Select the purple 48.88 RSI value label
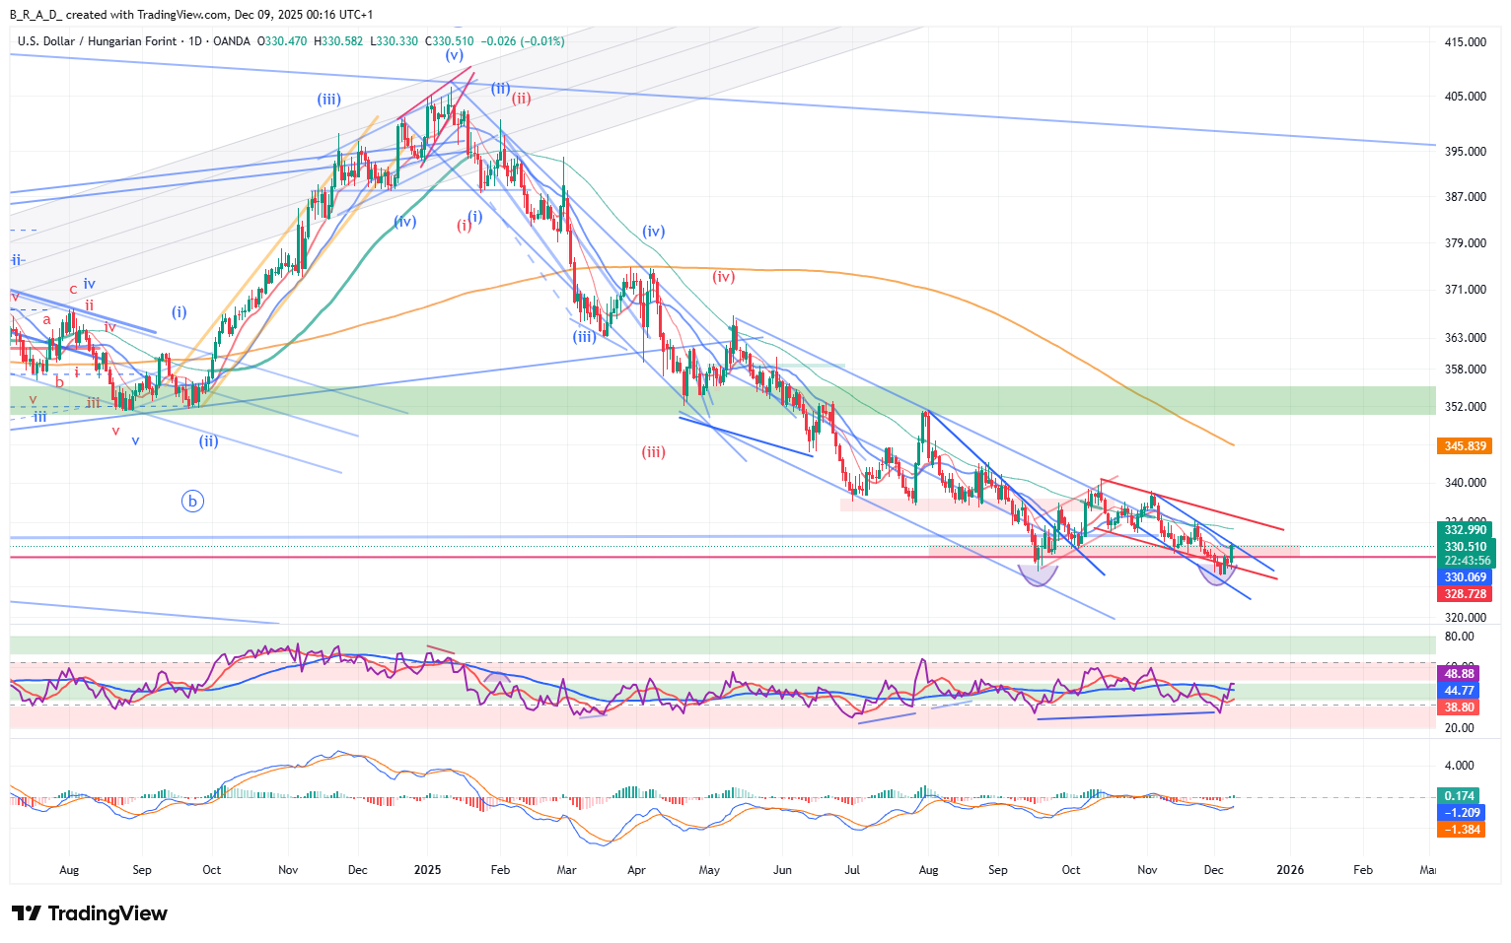Screen dimensions: 1511x943 click(1459, 674)
